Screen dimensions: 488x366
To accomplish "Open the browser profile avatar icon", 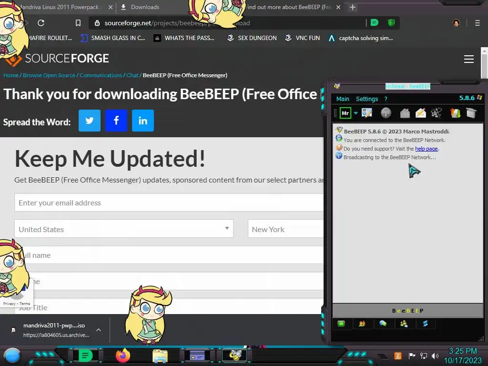I will [456, 23].
